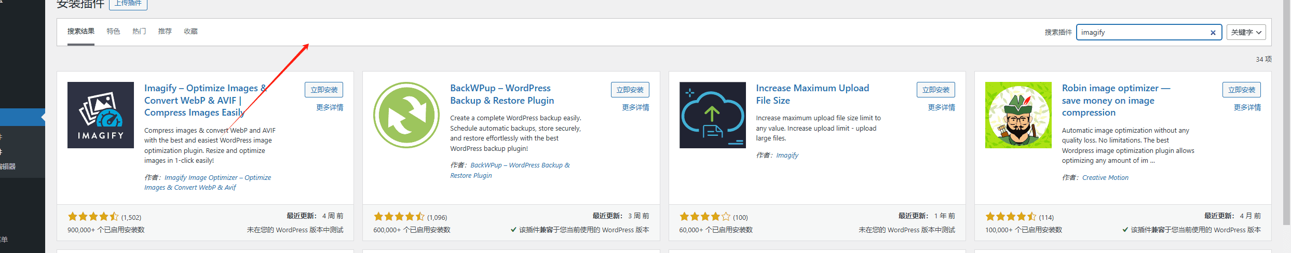Switch to the 收藏 tab
This screenshot has height=253, width=1291.
point(191,31)
